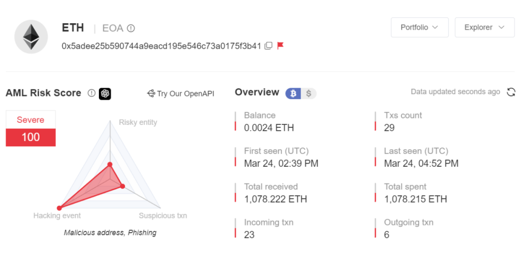The image size is (521, 253).
Task: Click the Suspicious txn axis label
Action: click(163, 215)
